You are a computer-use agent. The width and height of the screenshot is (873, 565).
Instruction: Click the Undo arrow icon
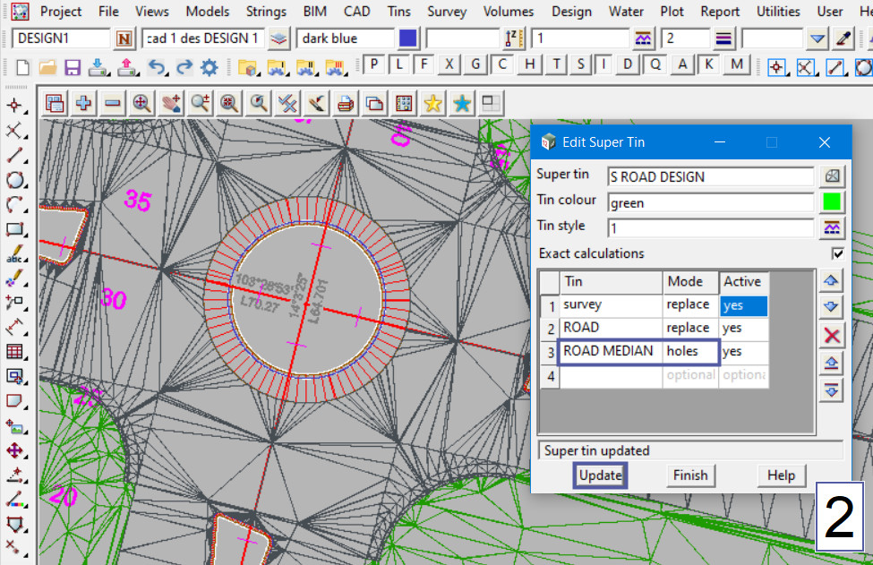click(x=157, y=67)
